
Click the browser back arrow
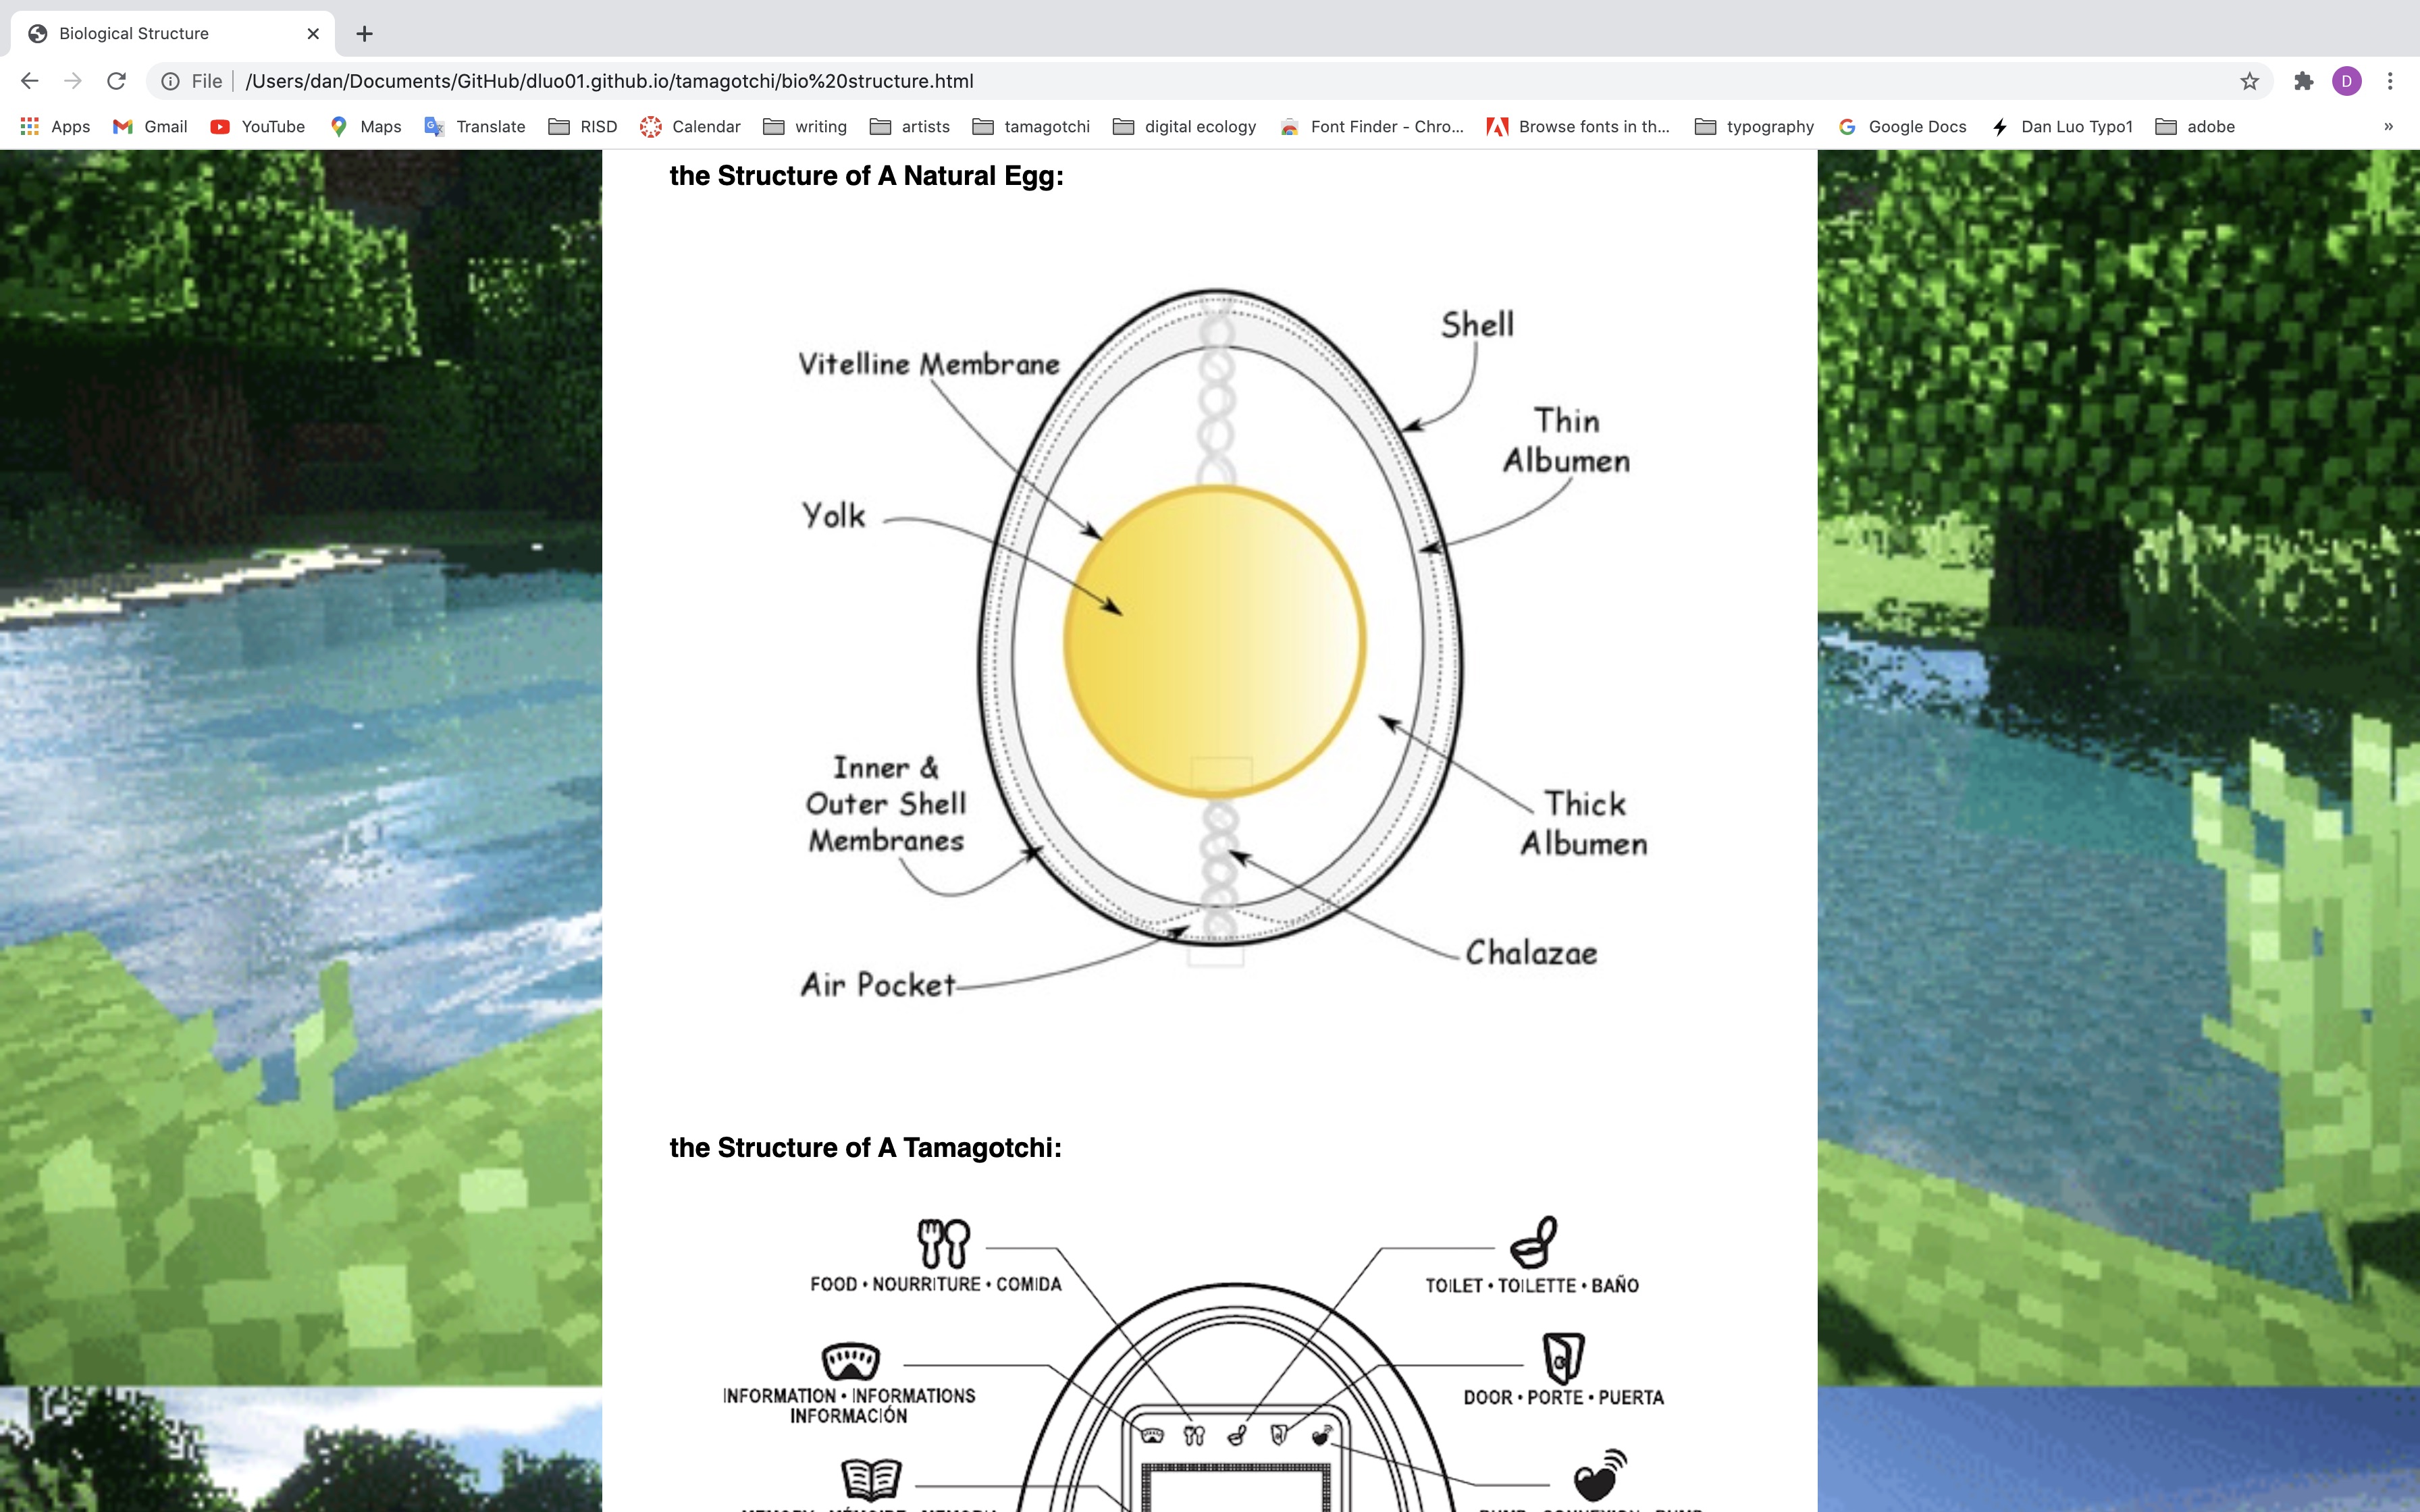point(30,81)
